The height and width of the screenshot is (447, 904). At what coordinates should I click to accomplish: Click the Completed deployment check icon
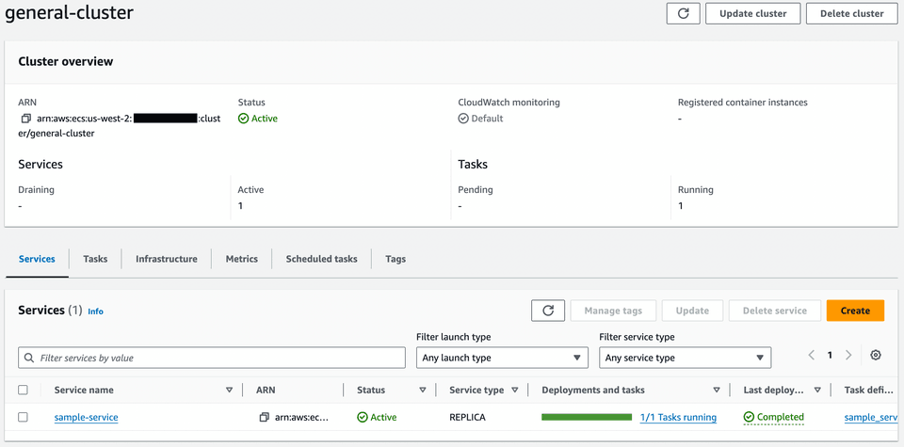tap(749, 417)
